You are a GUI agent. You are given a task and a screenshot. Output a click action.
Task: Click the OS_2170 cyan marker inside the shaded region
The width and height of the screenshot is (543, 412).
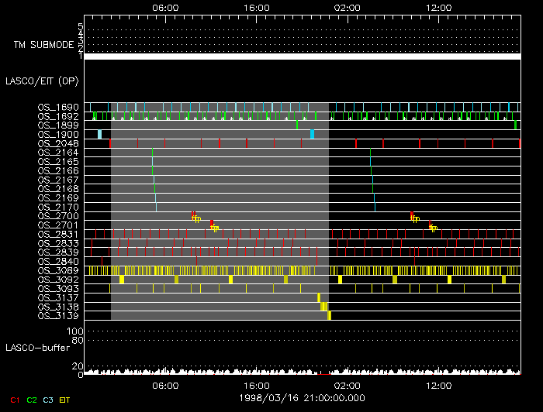(x=156, y=207)
